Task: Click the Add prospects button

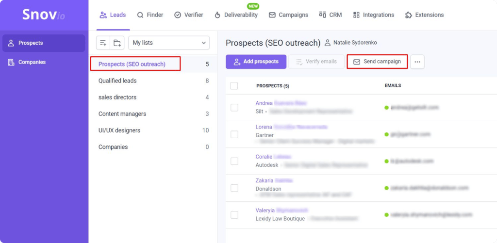Action: click(256, 62)
